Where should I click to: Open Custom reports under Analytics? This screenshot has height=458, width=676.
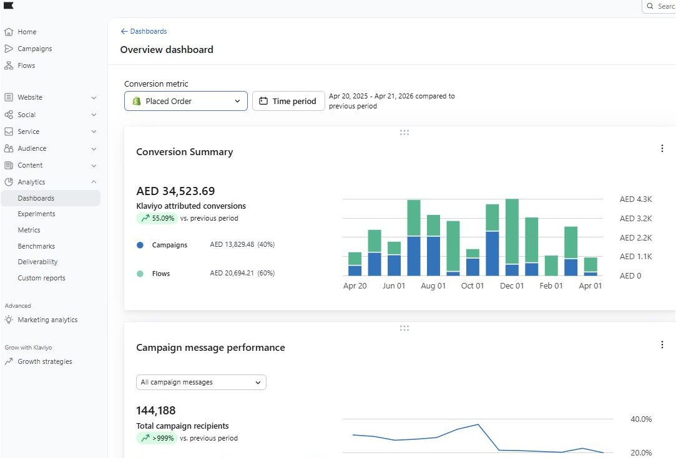(41, 278)
